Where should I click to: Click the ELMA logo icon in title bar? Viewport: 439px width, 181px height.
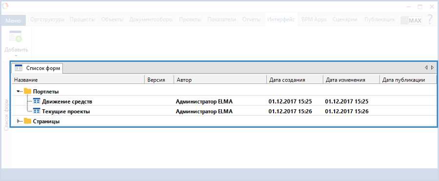5,5
